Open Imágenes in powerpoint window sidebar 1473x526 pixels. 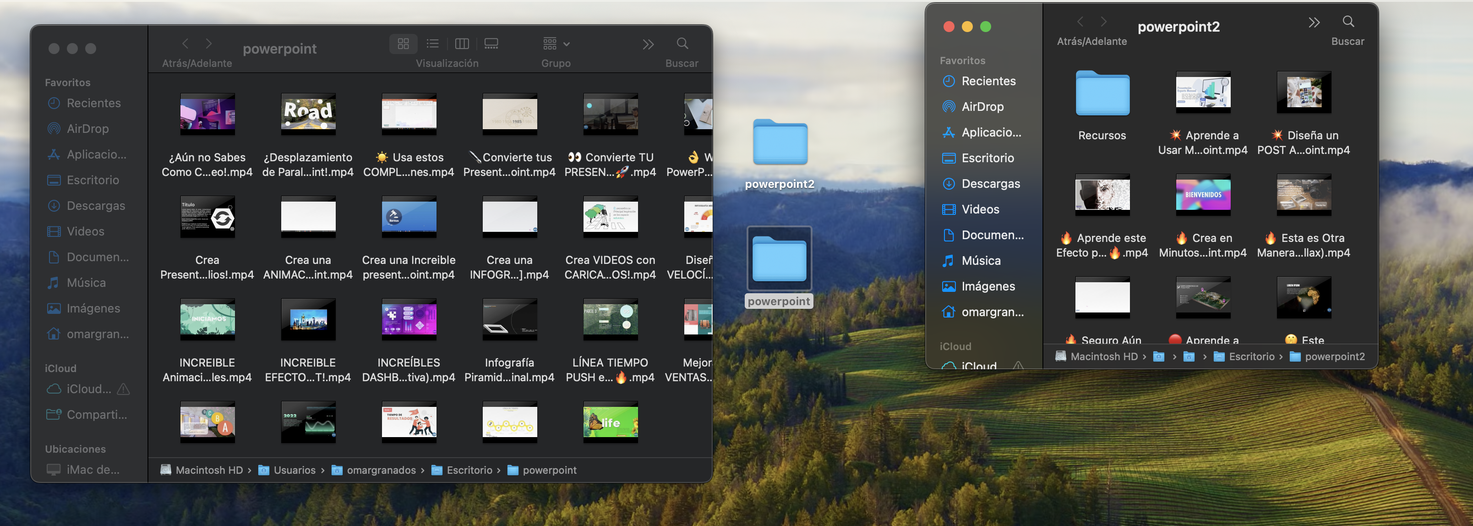93,309
